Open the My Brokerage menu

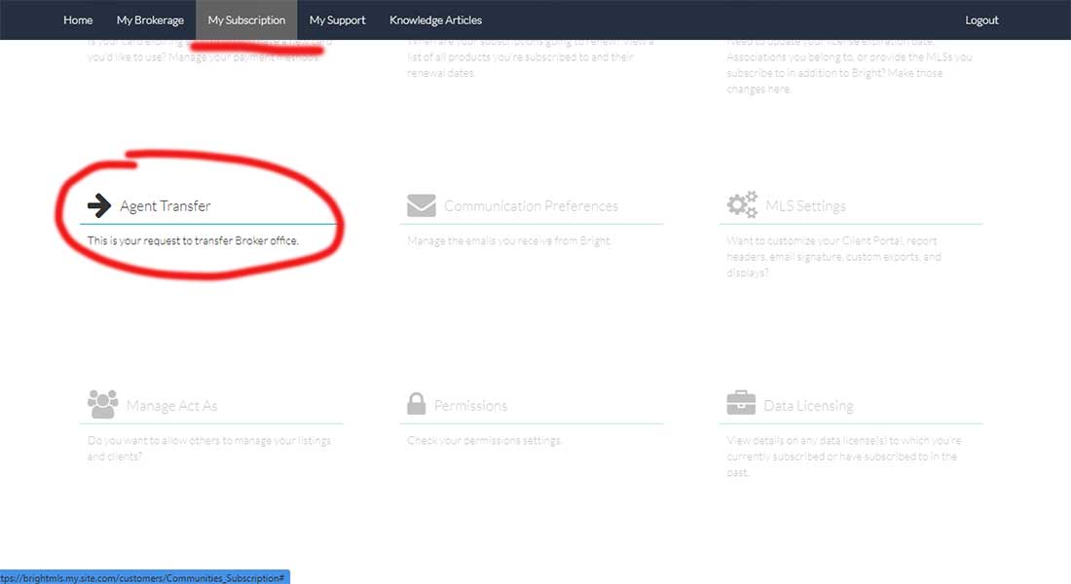[x=150, y=19]
